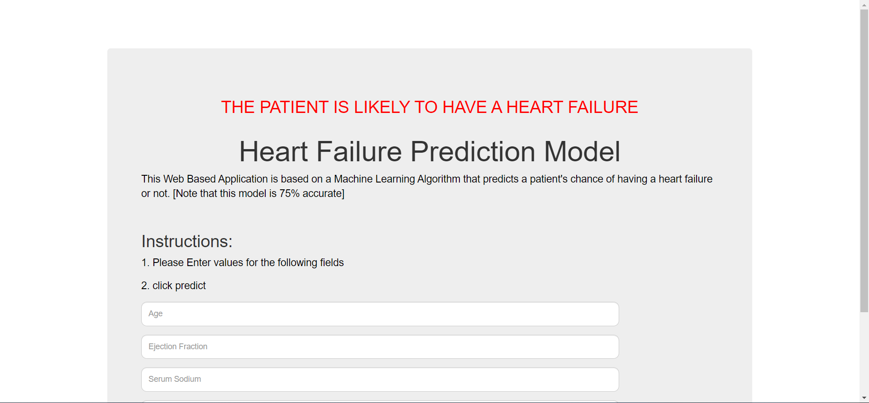Click the Serum Sodium input field
This screenshot has width=869, height=403.
pos(380,379)
